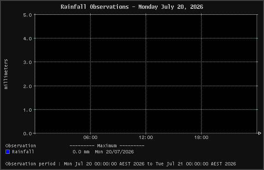Click the blue Rainfall legend swatch

click(7, 152)
